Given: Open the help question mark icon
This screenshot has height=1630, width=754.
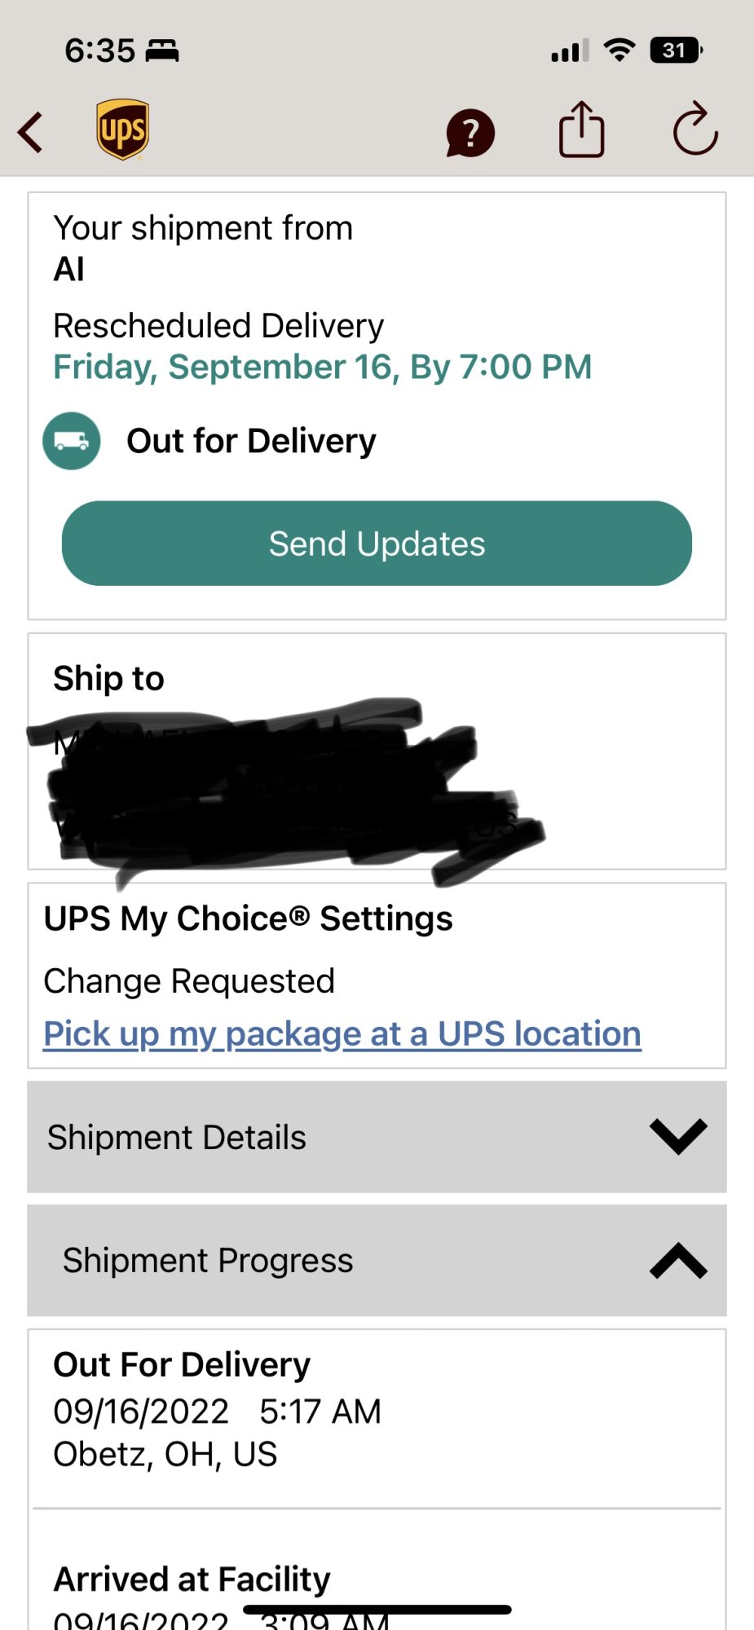Looking at the screenshot, I should coord(470,133).
